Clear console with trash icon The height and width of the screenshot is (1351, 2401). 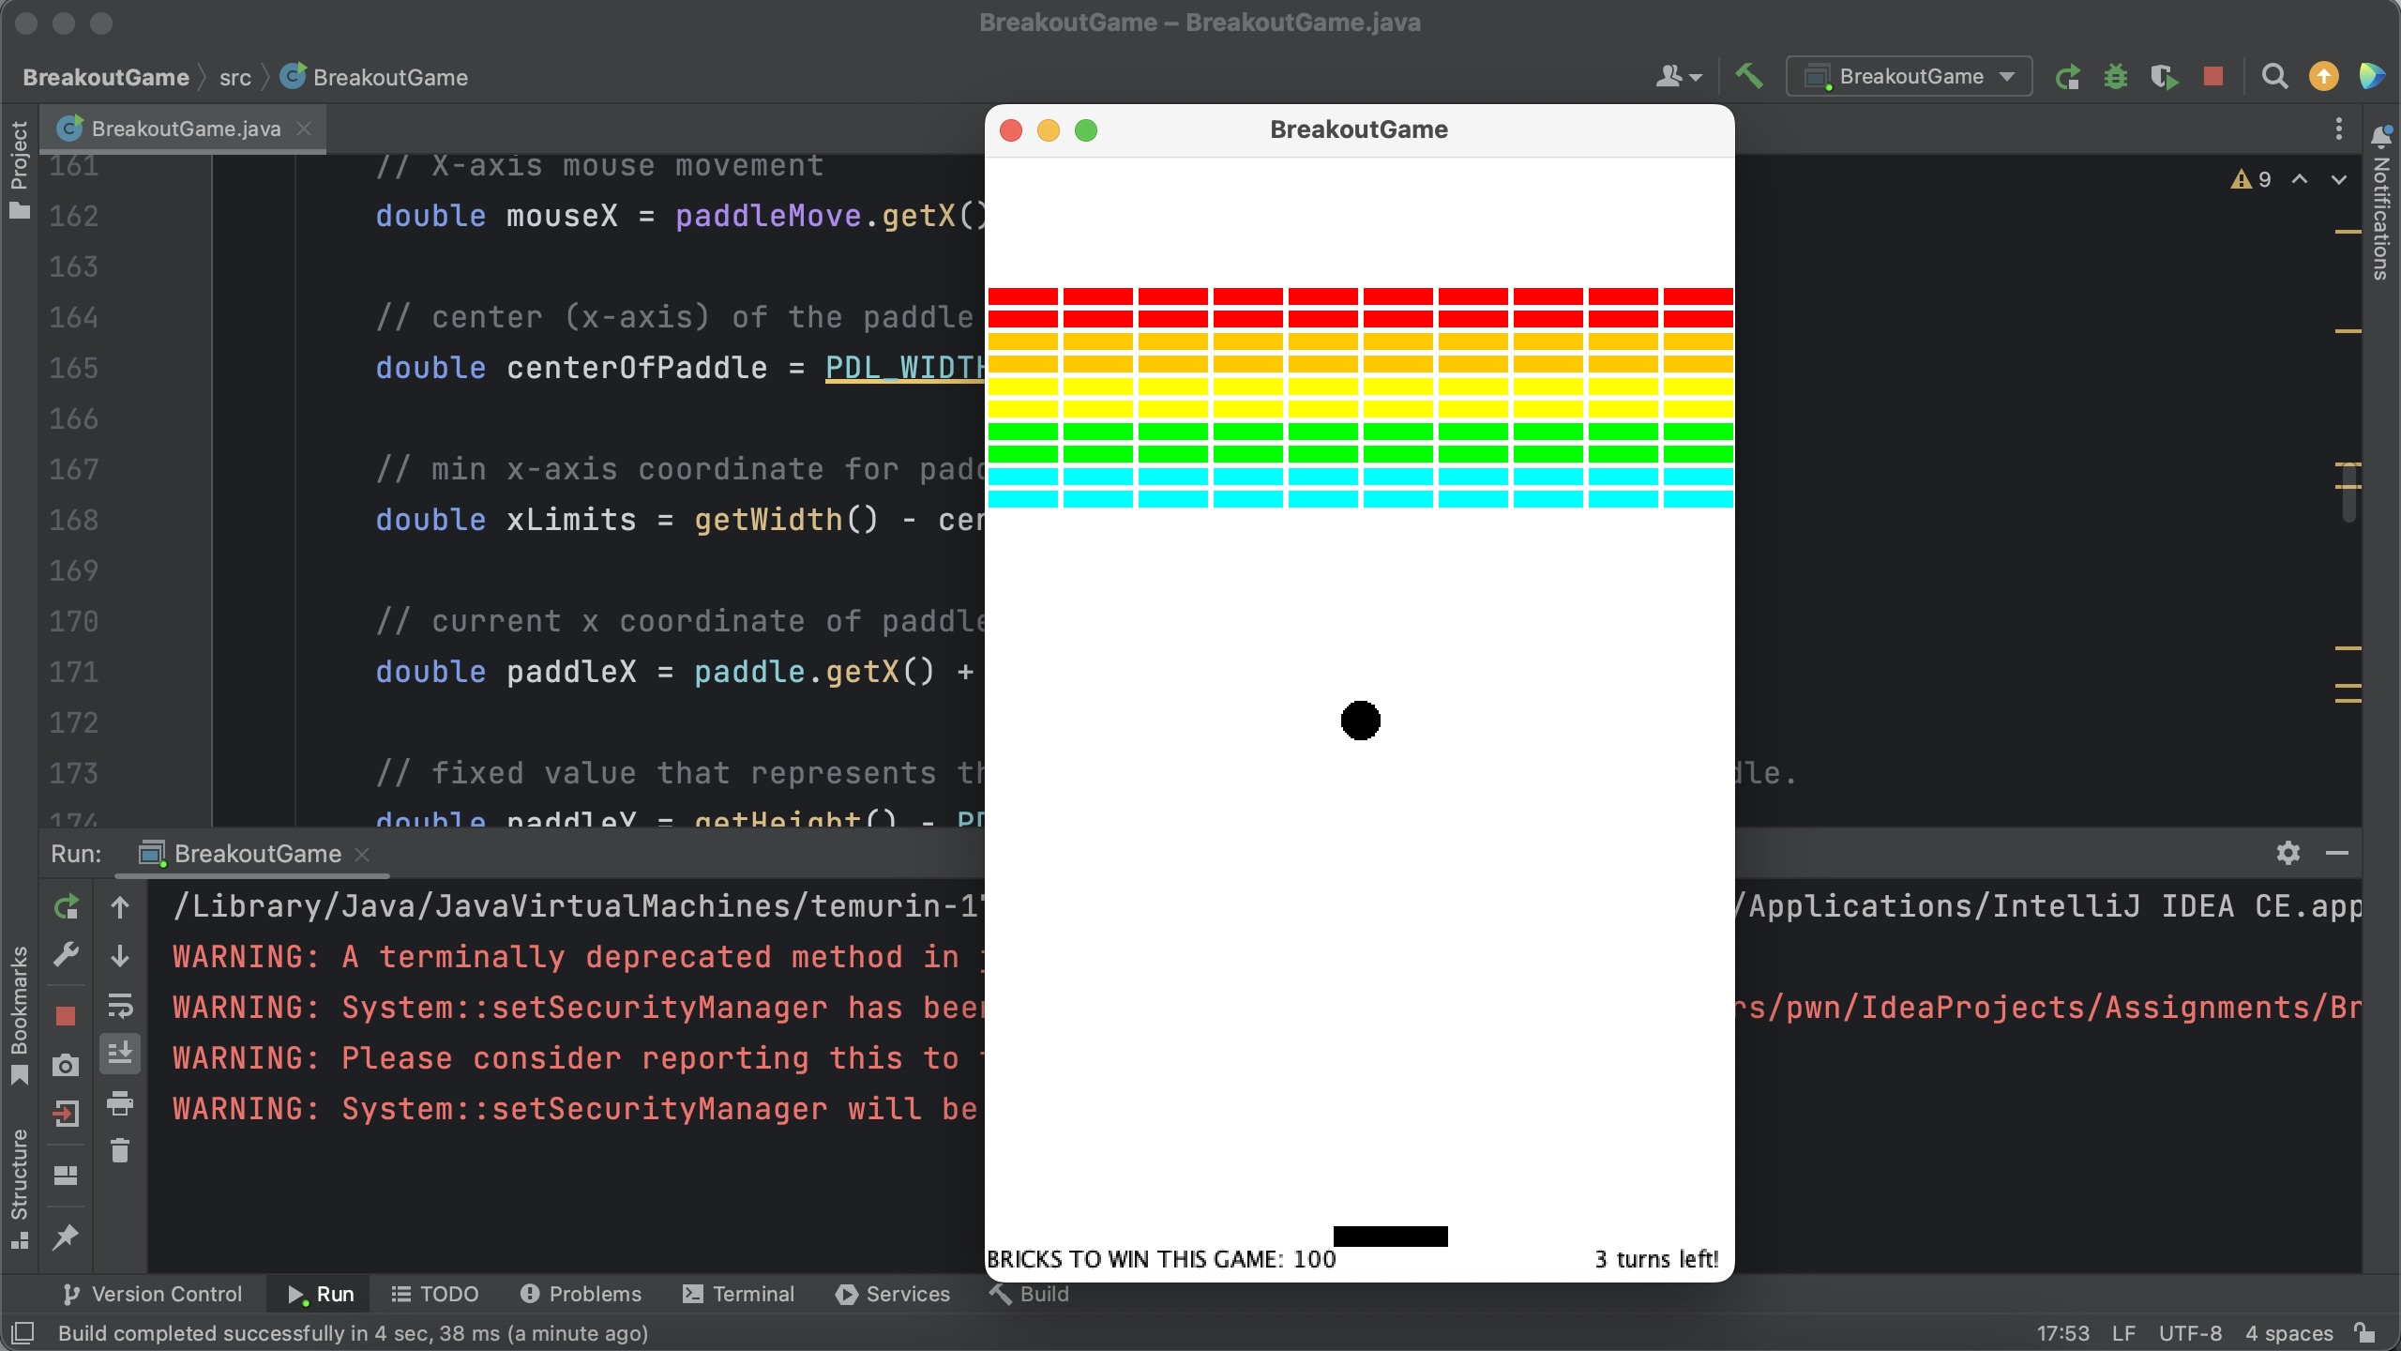coord(120,1150)
